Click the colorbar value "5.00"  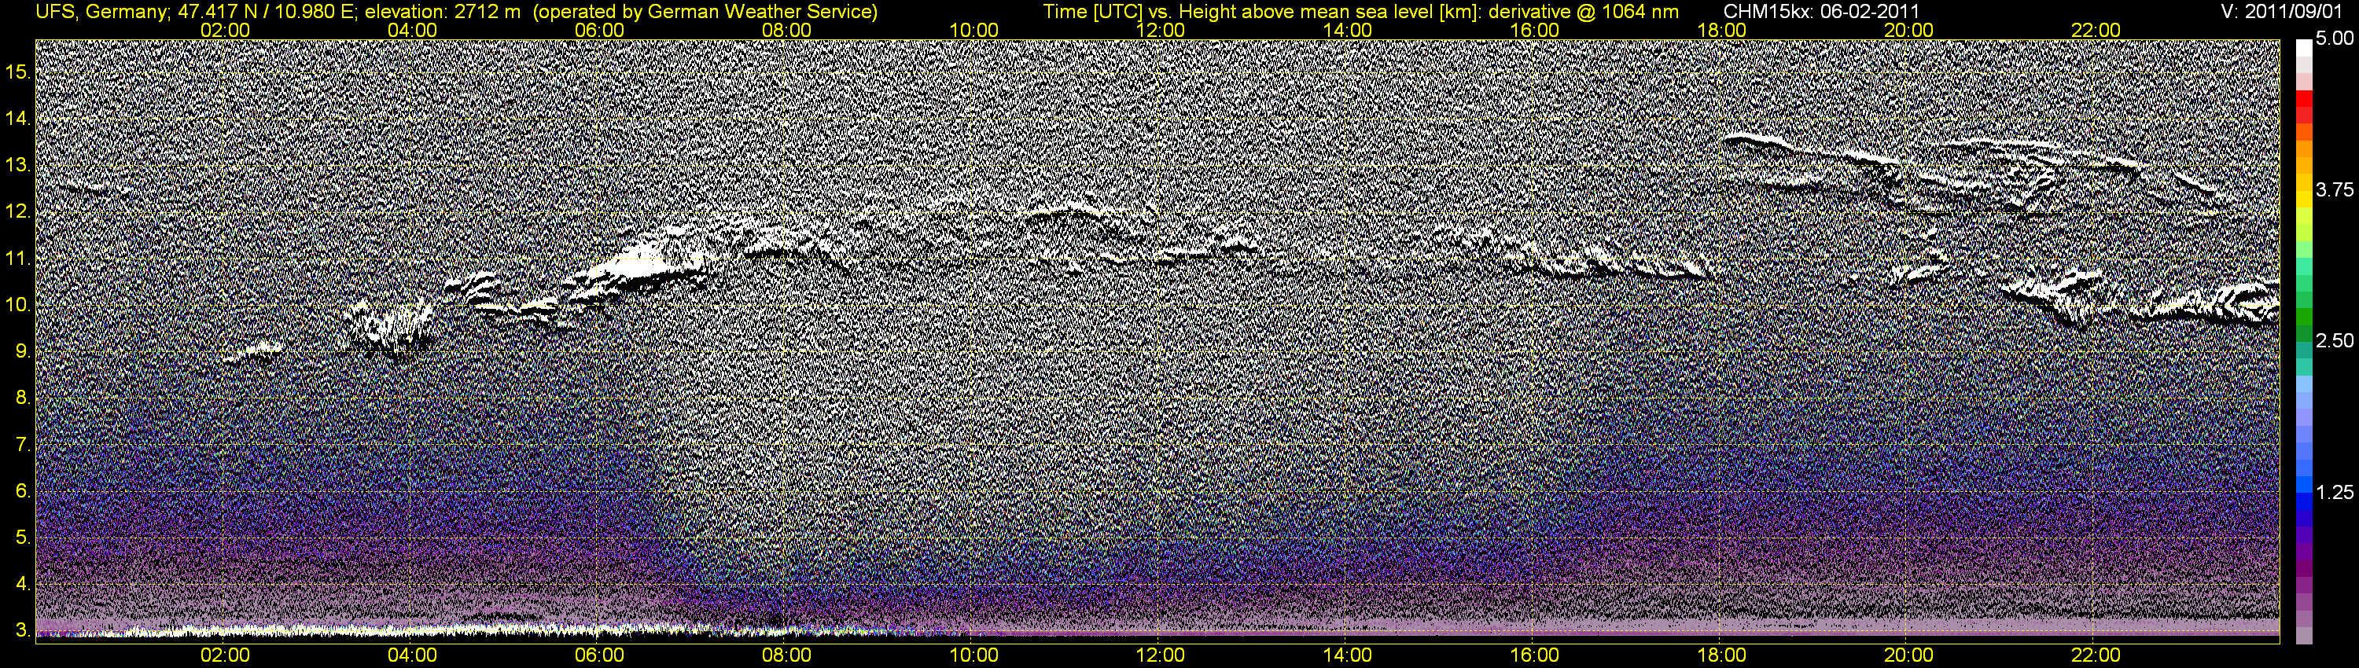[2335, 39]
